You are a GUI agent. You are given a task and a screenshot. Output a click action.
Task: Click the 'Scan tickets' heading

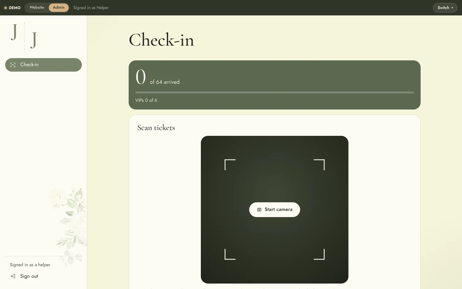pyautogui.click(x=156, y=127)
